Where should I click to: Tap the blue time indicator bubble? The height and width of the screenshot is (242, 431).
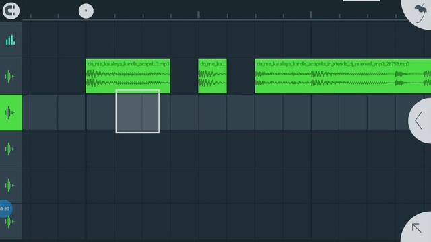(x=5, y=209)
